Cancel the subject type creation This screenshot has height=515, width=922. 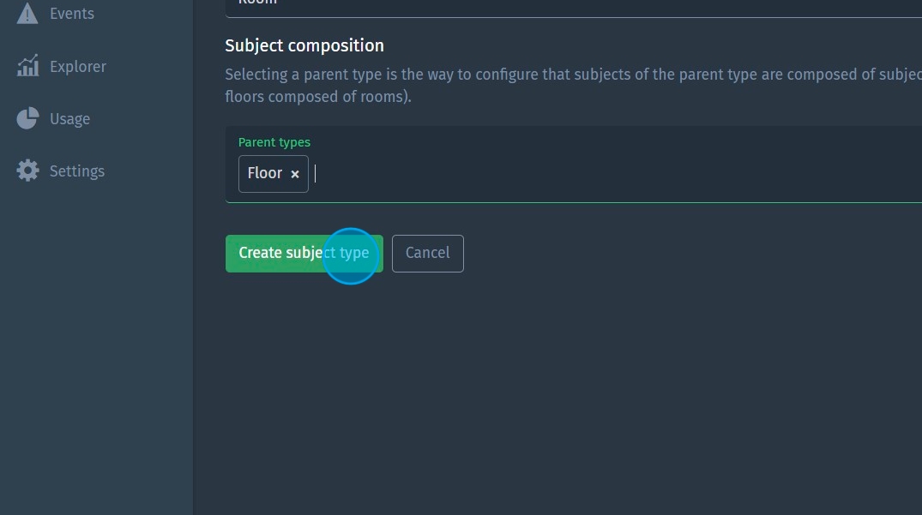427,253
